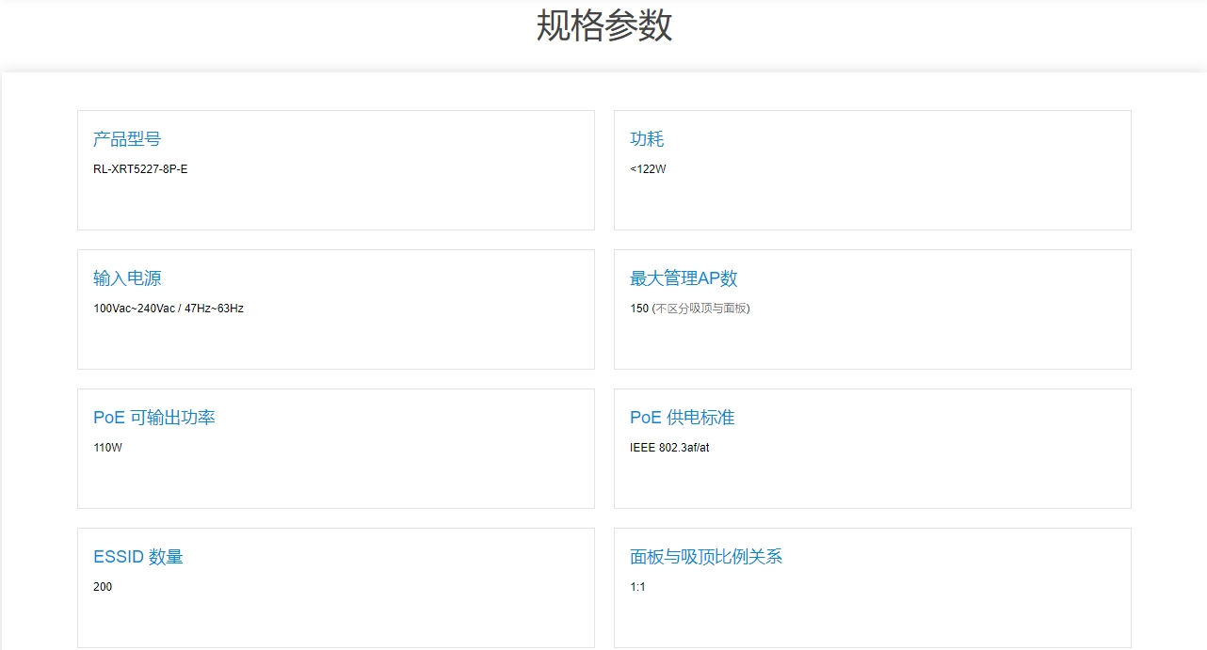Click the 规格参数 page heading
The image size is (1207, 650).
(x=604, y=25)
